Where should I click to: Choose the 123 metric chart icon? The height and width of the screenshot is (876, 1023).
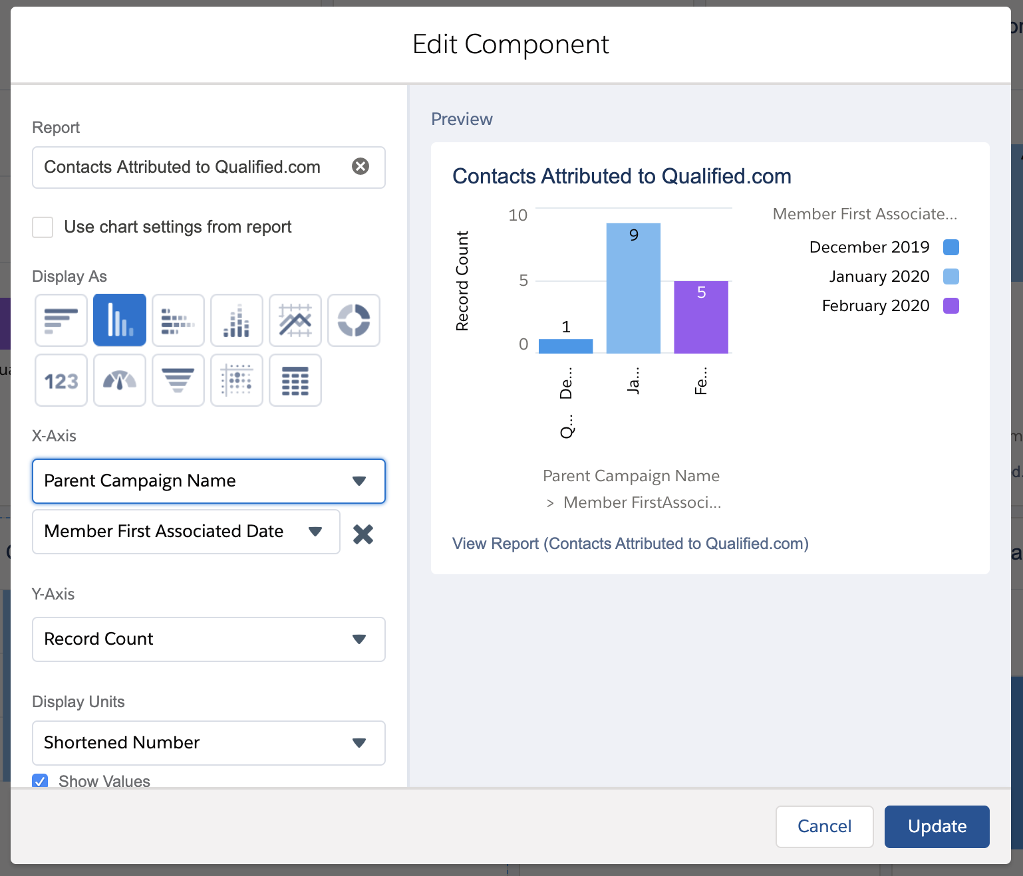[61, 380]
